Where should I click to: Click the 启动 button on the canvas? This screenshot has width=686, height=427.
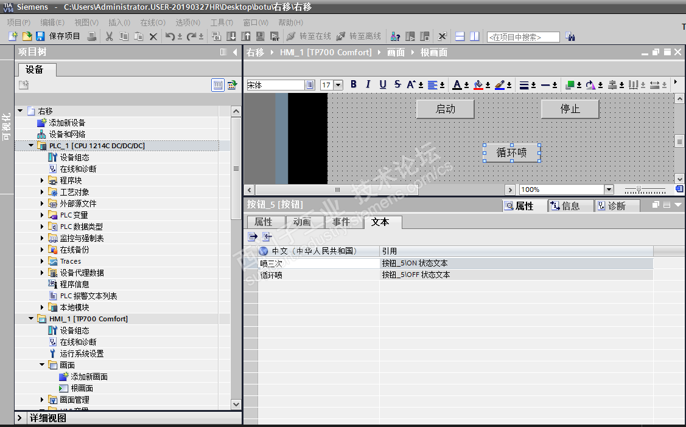click(x=446, y=109)
